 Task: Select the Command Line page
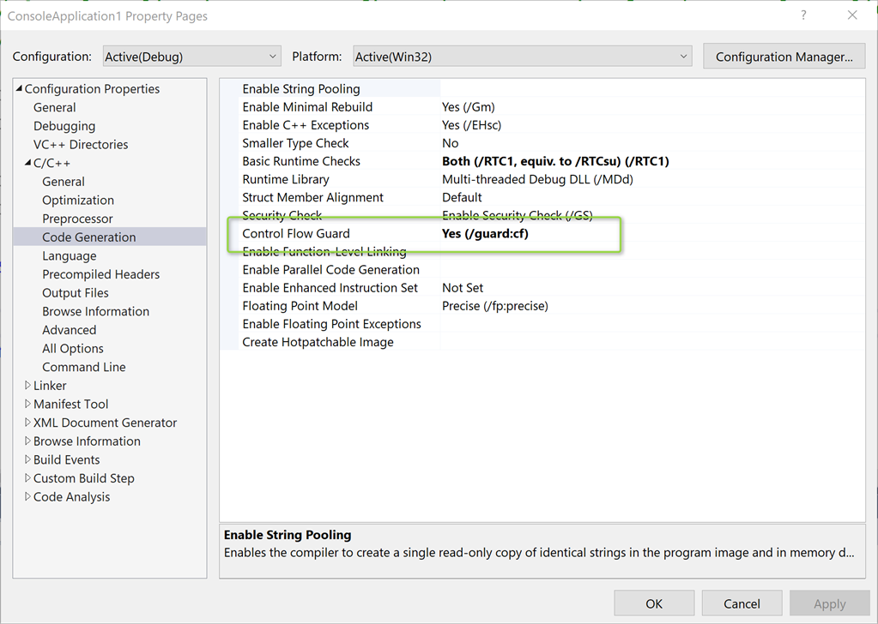pos(83,366)
